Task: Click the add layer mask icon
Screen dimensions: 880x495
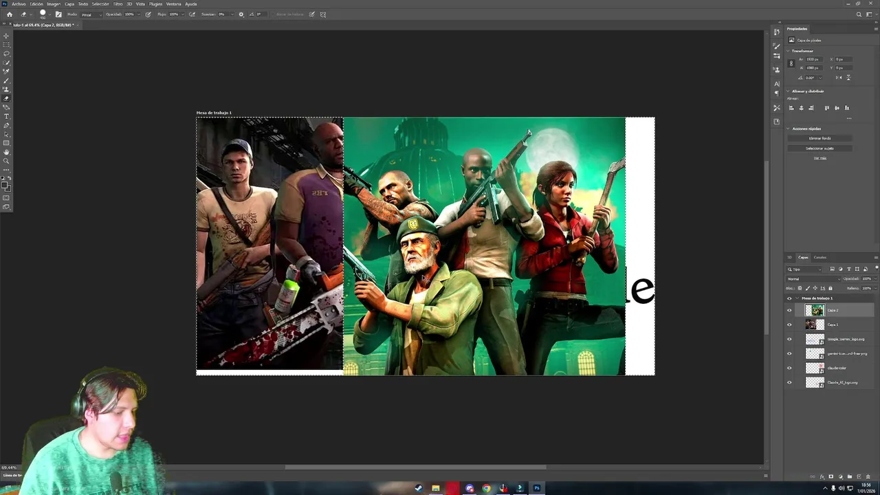Action: [831, 476]
